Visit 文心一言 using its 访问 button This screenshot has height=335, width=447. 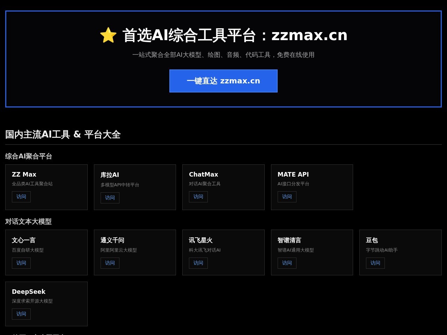click(x=21, y=263)
